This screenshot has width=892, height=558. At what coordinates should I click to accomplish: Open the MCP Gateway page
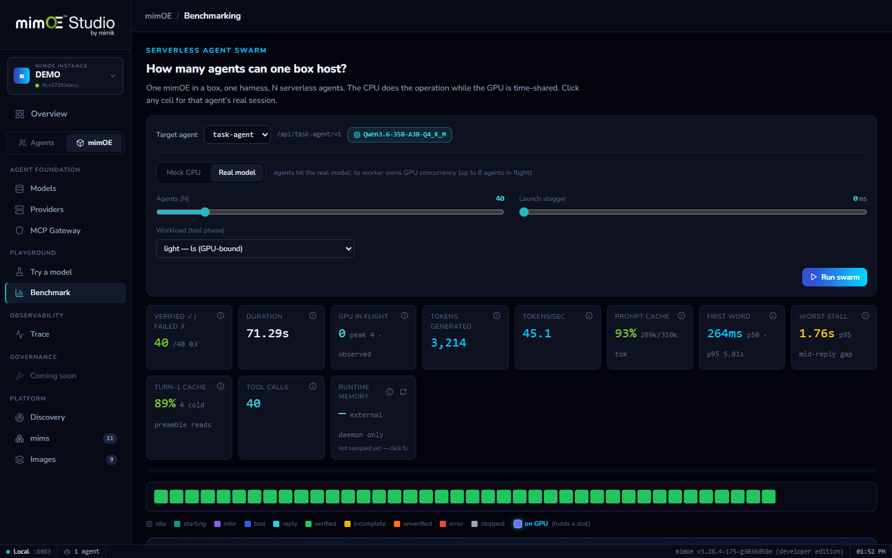[65, 231]
